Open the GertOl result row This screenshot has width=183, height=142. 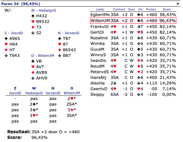[x=133, y=32]
